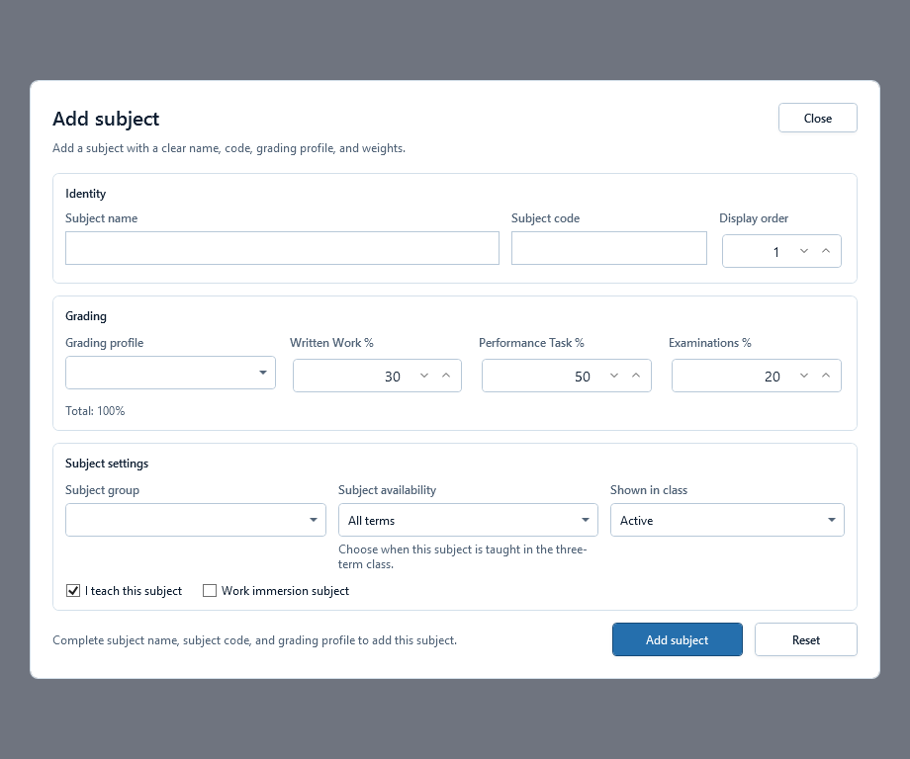Image resolution: width=910 pixels, height=759 pixels.
Task: Open the Shown in class dropdown
Action: click(x=727, y=520)
